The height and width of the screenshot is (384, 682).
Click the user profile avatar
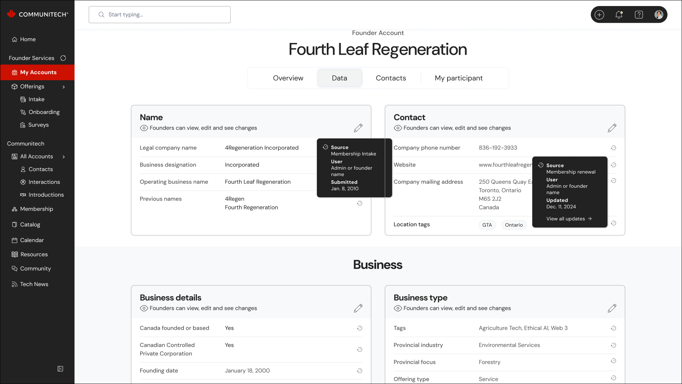659,15
